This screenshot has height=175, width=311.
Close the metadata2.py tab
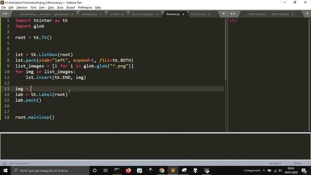[x=101, y=14]
